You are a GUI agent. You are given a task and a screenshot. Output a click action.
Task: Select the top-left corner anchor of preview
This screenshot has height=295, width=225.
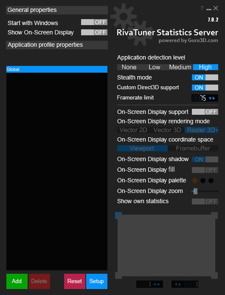click(x=118, y=216)
